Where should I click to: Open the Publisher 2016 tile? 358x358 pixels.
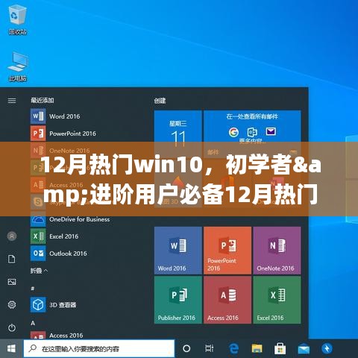pyautogui.click(x=178, y=300)
